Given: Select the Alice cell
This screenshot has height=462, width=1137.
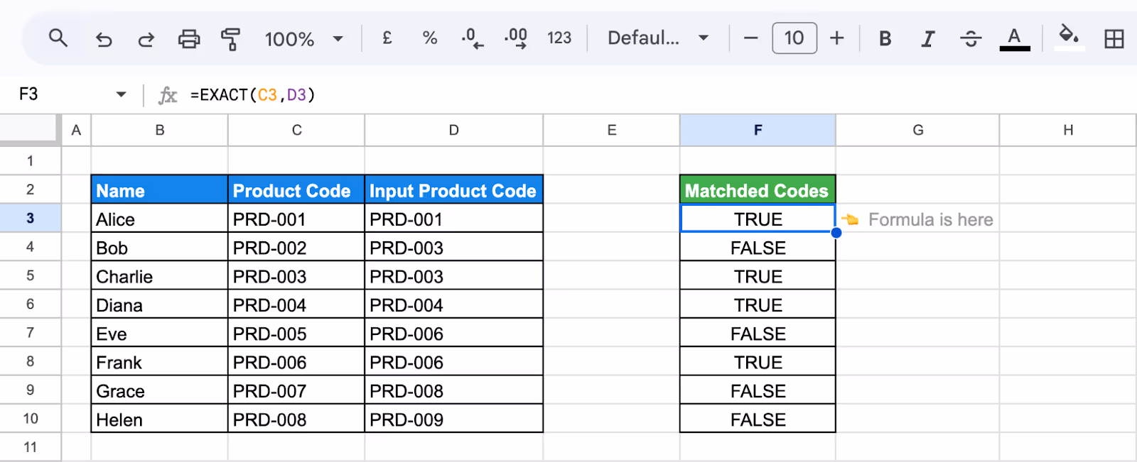Looking at the screenshot, I should [160, 219].
